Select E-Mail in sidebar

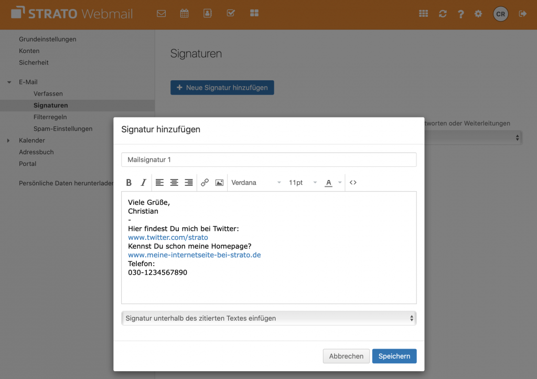[28, 82]
